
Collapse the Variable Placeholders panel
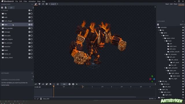click(x=32, y=80)
